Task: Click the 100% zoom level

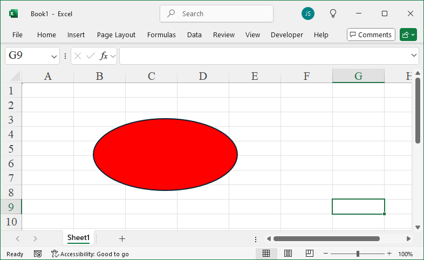Action: coord(405,254)
